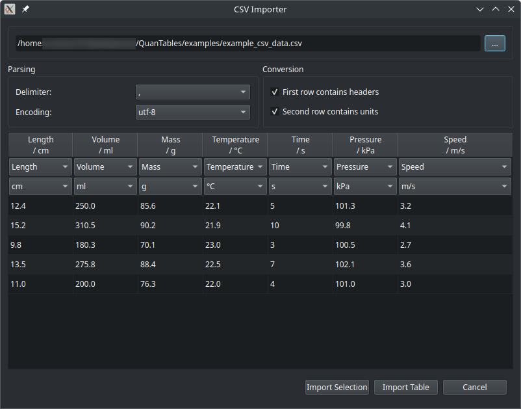The image size is (521, 409).
Task: Maximize the CSV Importer window
Action: [x=496, y=9]
